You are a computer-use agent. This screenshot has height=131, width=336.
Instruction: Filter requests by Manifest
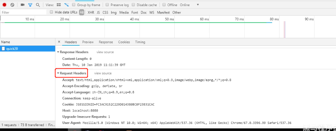163,12
